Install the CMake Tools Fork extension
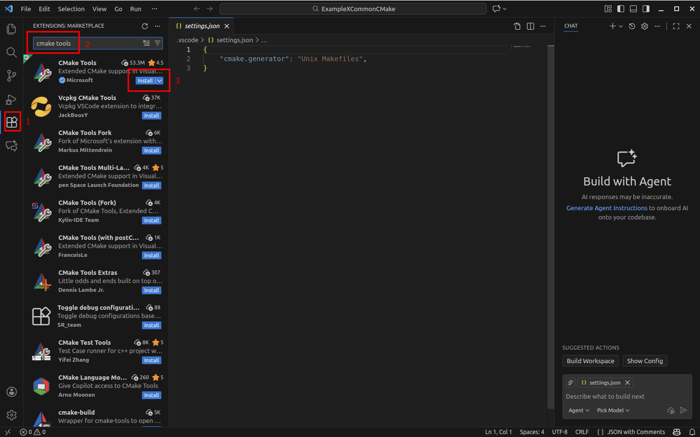 coord(152,151)
